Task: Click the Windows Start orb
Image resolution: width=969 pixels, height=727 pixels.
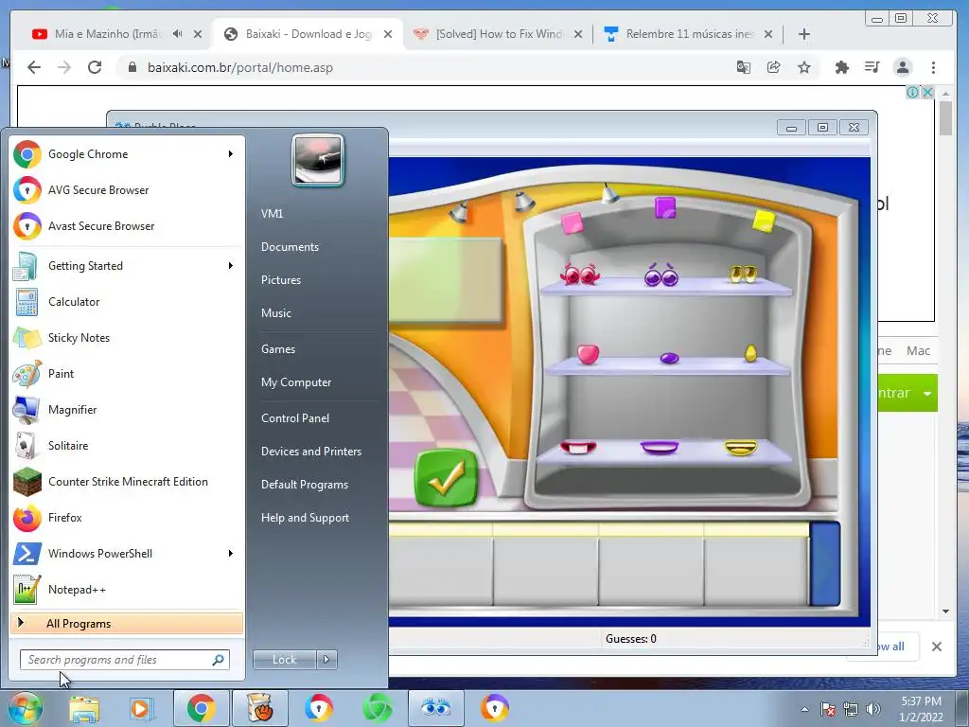Action: (x=25, y=708)
